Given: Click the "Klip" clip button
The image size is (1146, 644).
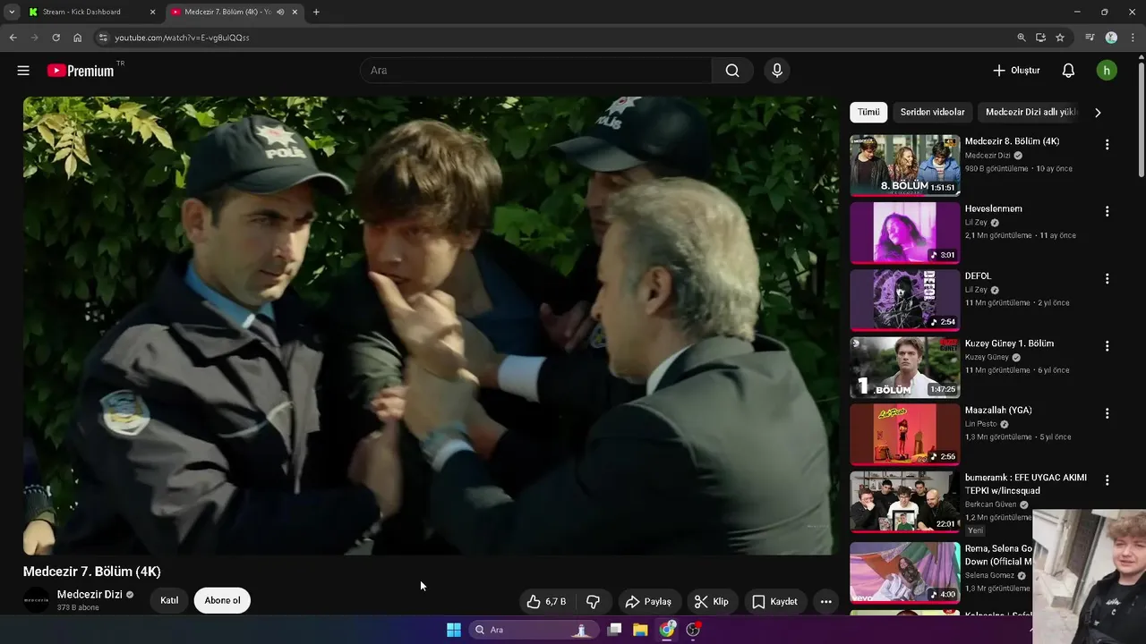Looking at the screenshot, I should click(x=712, y=601).
